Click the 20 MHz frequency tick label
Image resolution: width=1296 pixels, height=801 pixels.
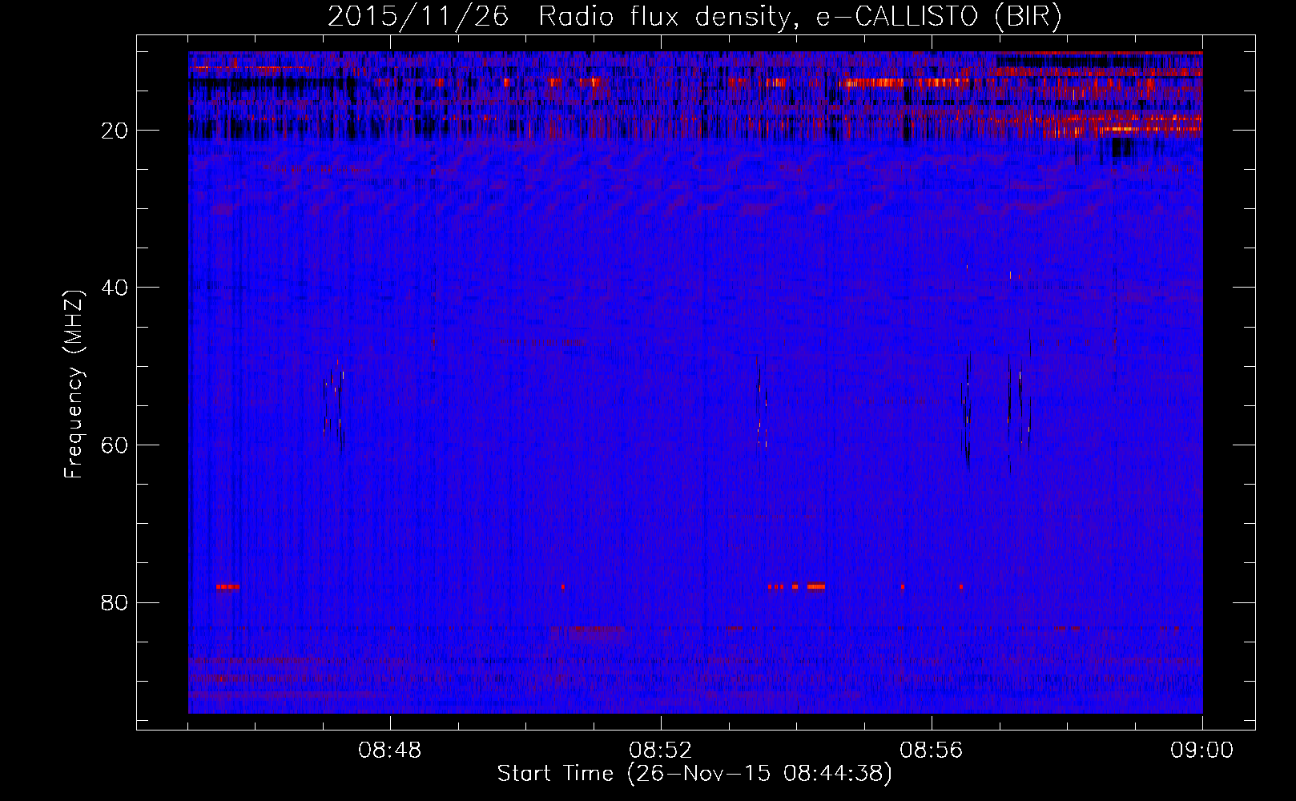[115, 131]
